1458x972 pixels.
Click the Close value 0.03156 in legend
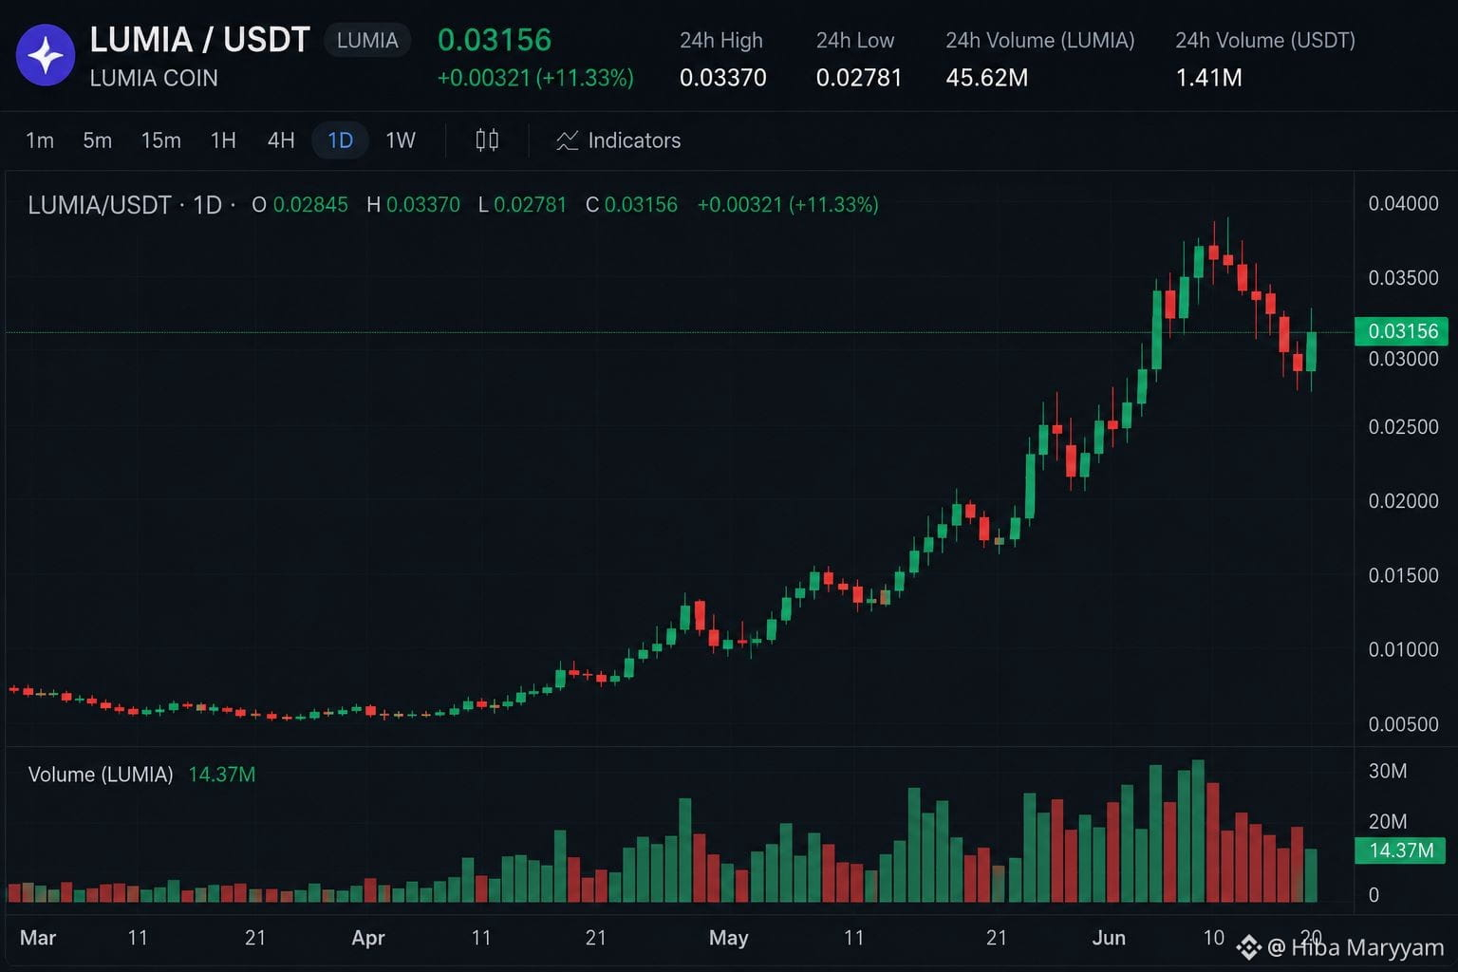click(641, 205)
